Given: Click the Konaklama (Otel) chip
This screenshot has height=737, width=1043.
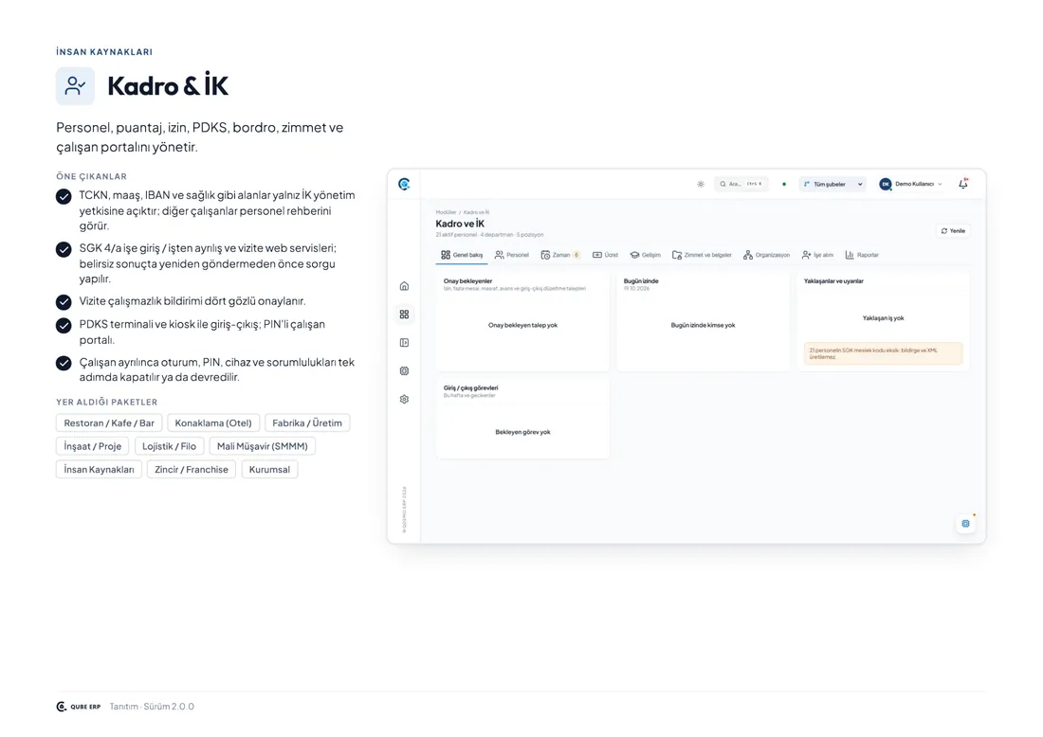Looking at the screenshot, I should pos(212,423).
